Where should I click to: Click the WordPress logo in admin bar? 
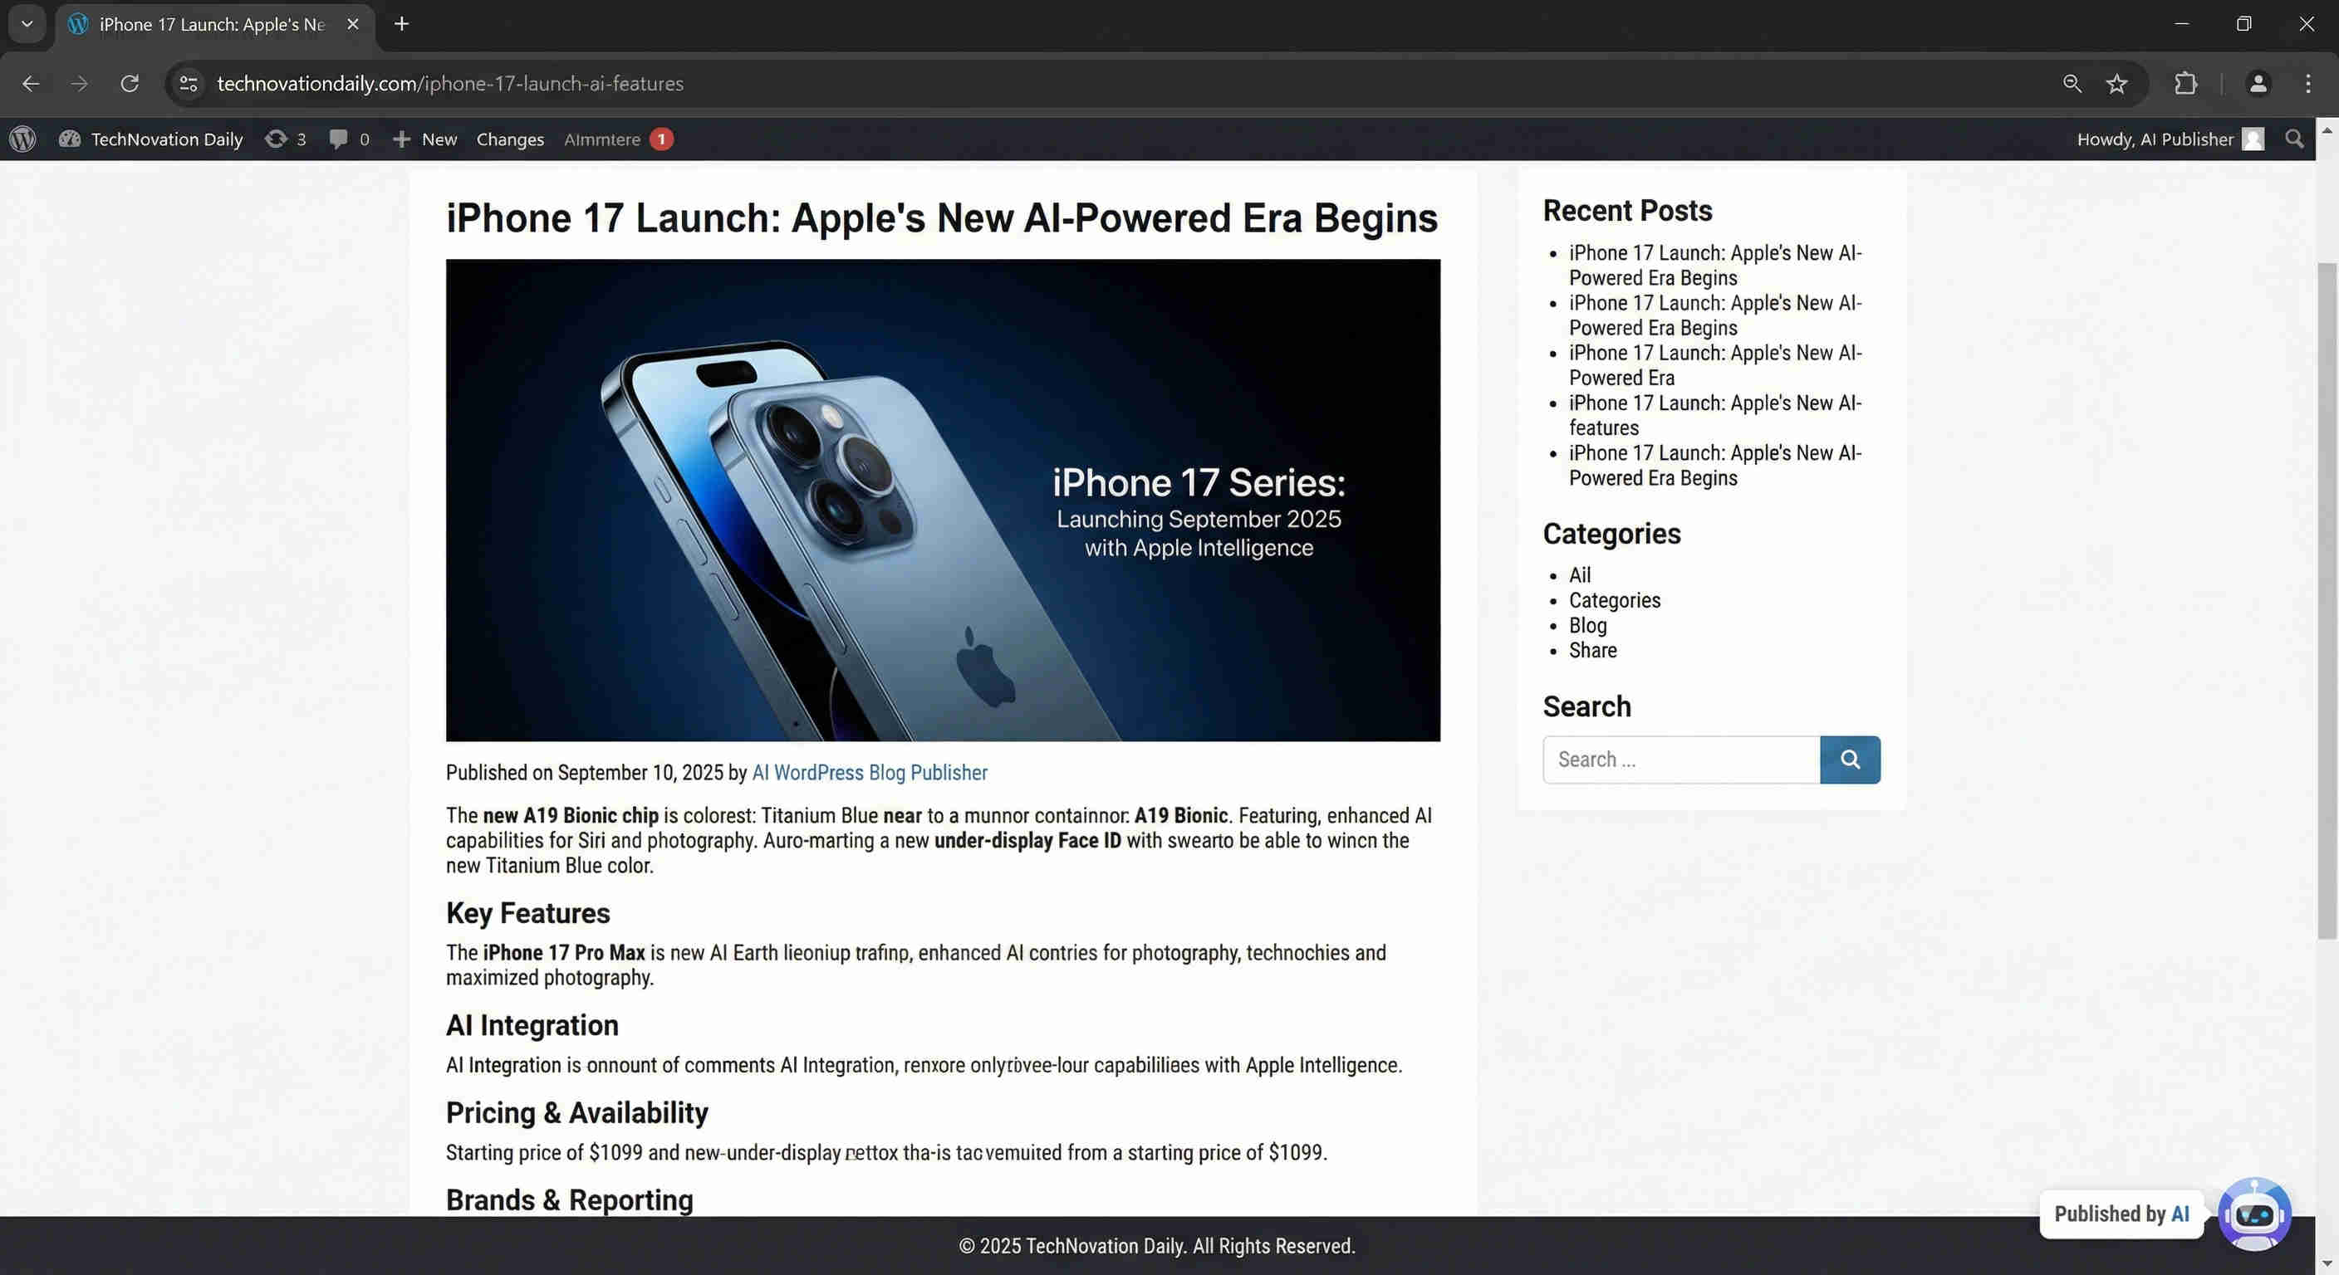[22, 139]
